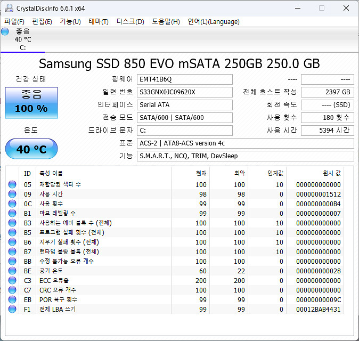Click the power on hours value 5394 시간
Viewport: 359px width, 341px height.
(328, 131)
